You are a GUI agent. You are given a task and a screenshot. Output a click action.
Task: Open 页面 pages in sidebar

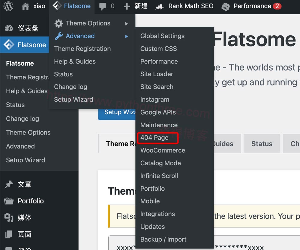point(25,234)
